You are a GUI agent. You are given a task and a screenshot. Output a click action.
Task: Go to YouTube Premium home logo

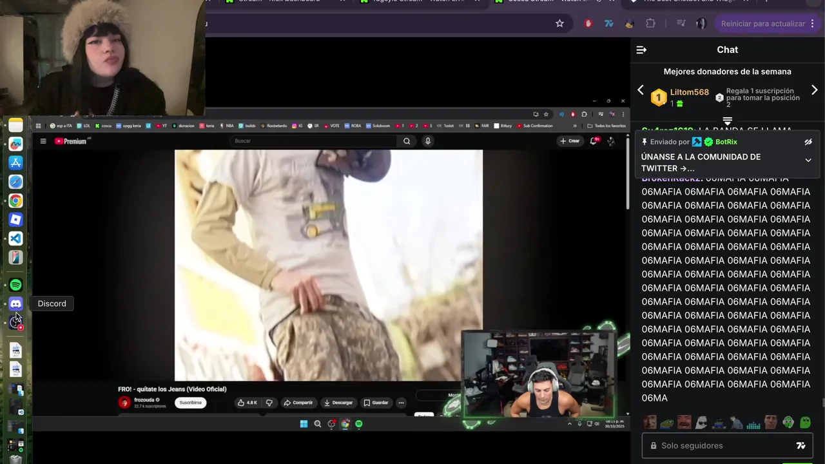[x=71, y=141]
